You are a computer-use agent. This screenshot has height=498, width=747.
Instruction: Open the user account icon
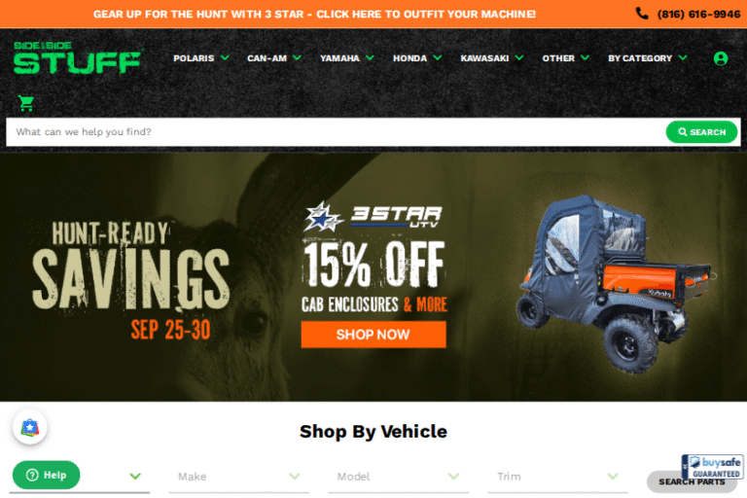coord(721,58)
